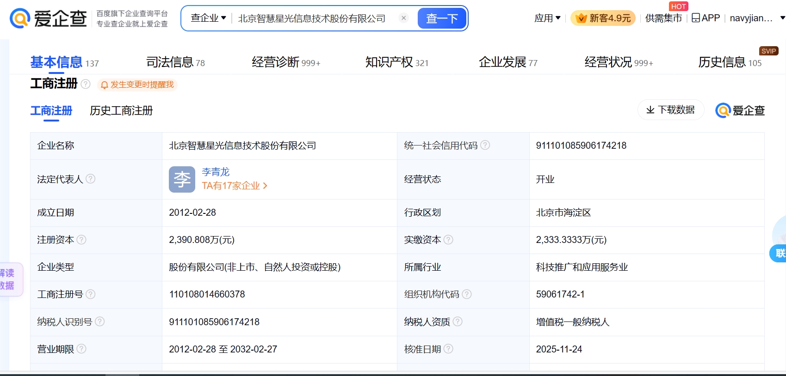
Task: Click the company name search input field
Action: 312,18
